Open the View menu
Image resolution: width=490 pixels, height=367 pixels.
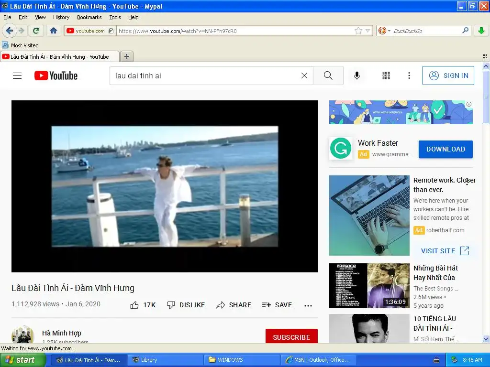[x=40, y=17]
